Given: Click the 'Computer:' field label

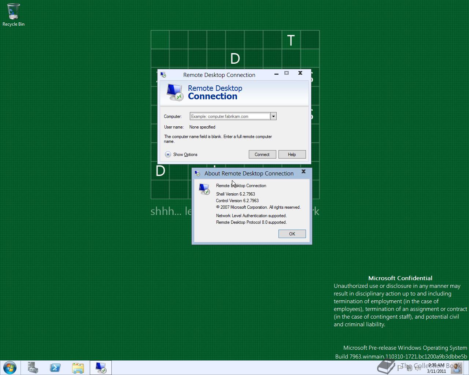Looking at the screenshot, I should pos(173,116).
